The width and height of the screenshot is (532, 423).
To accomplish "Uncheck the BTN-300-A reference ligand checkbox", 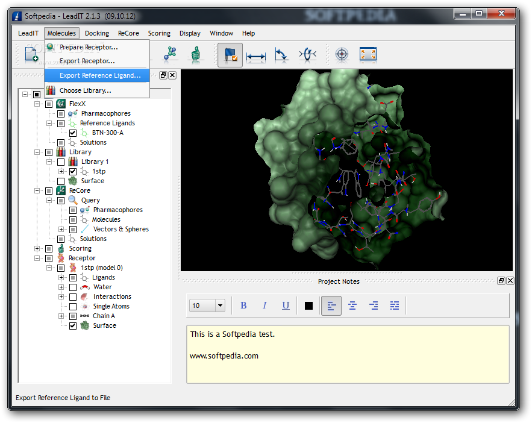I will click(x=73, y=133).
